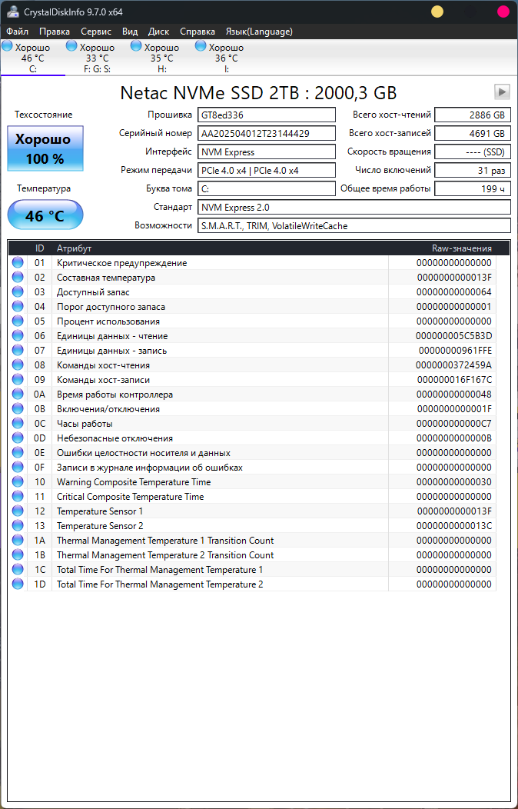518x809 pixels.
Task: Click status orb for Время работы контроллера
Action: point(18,395)
